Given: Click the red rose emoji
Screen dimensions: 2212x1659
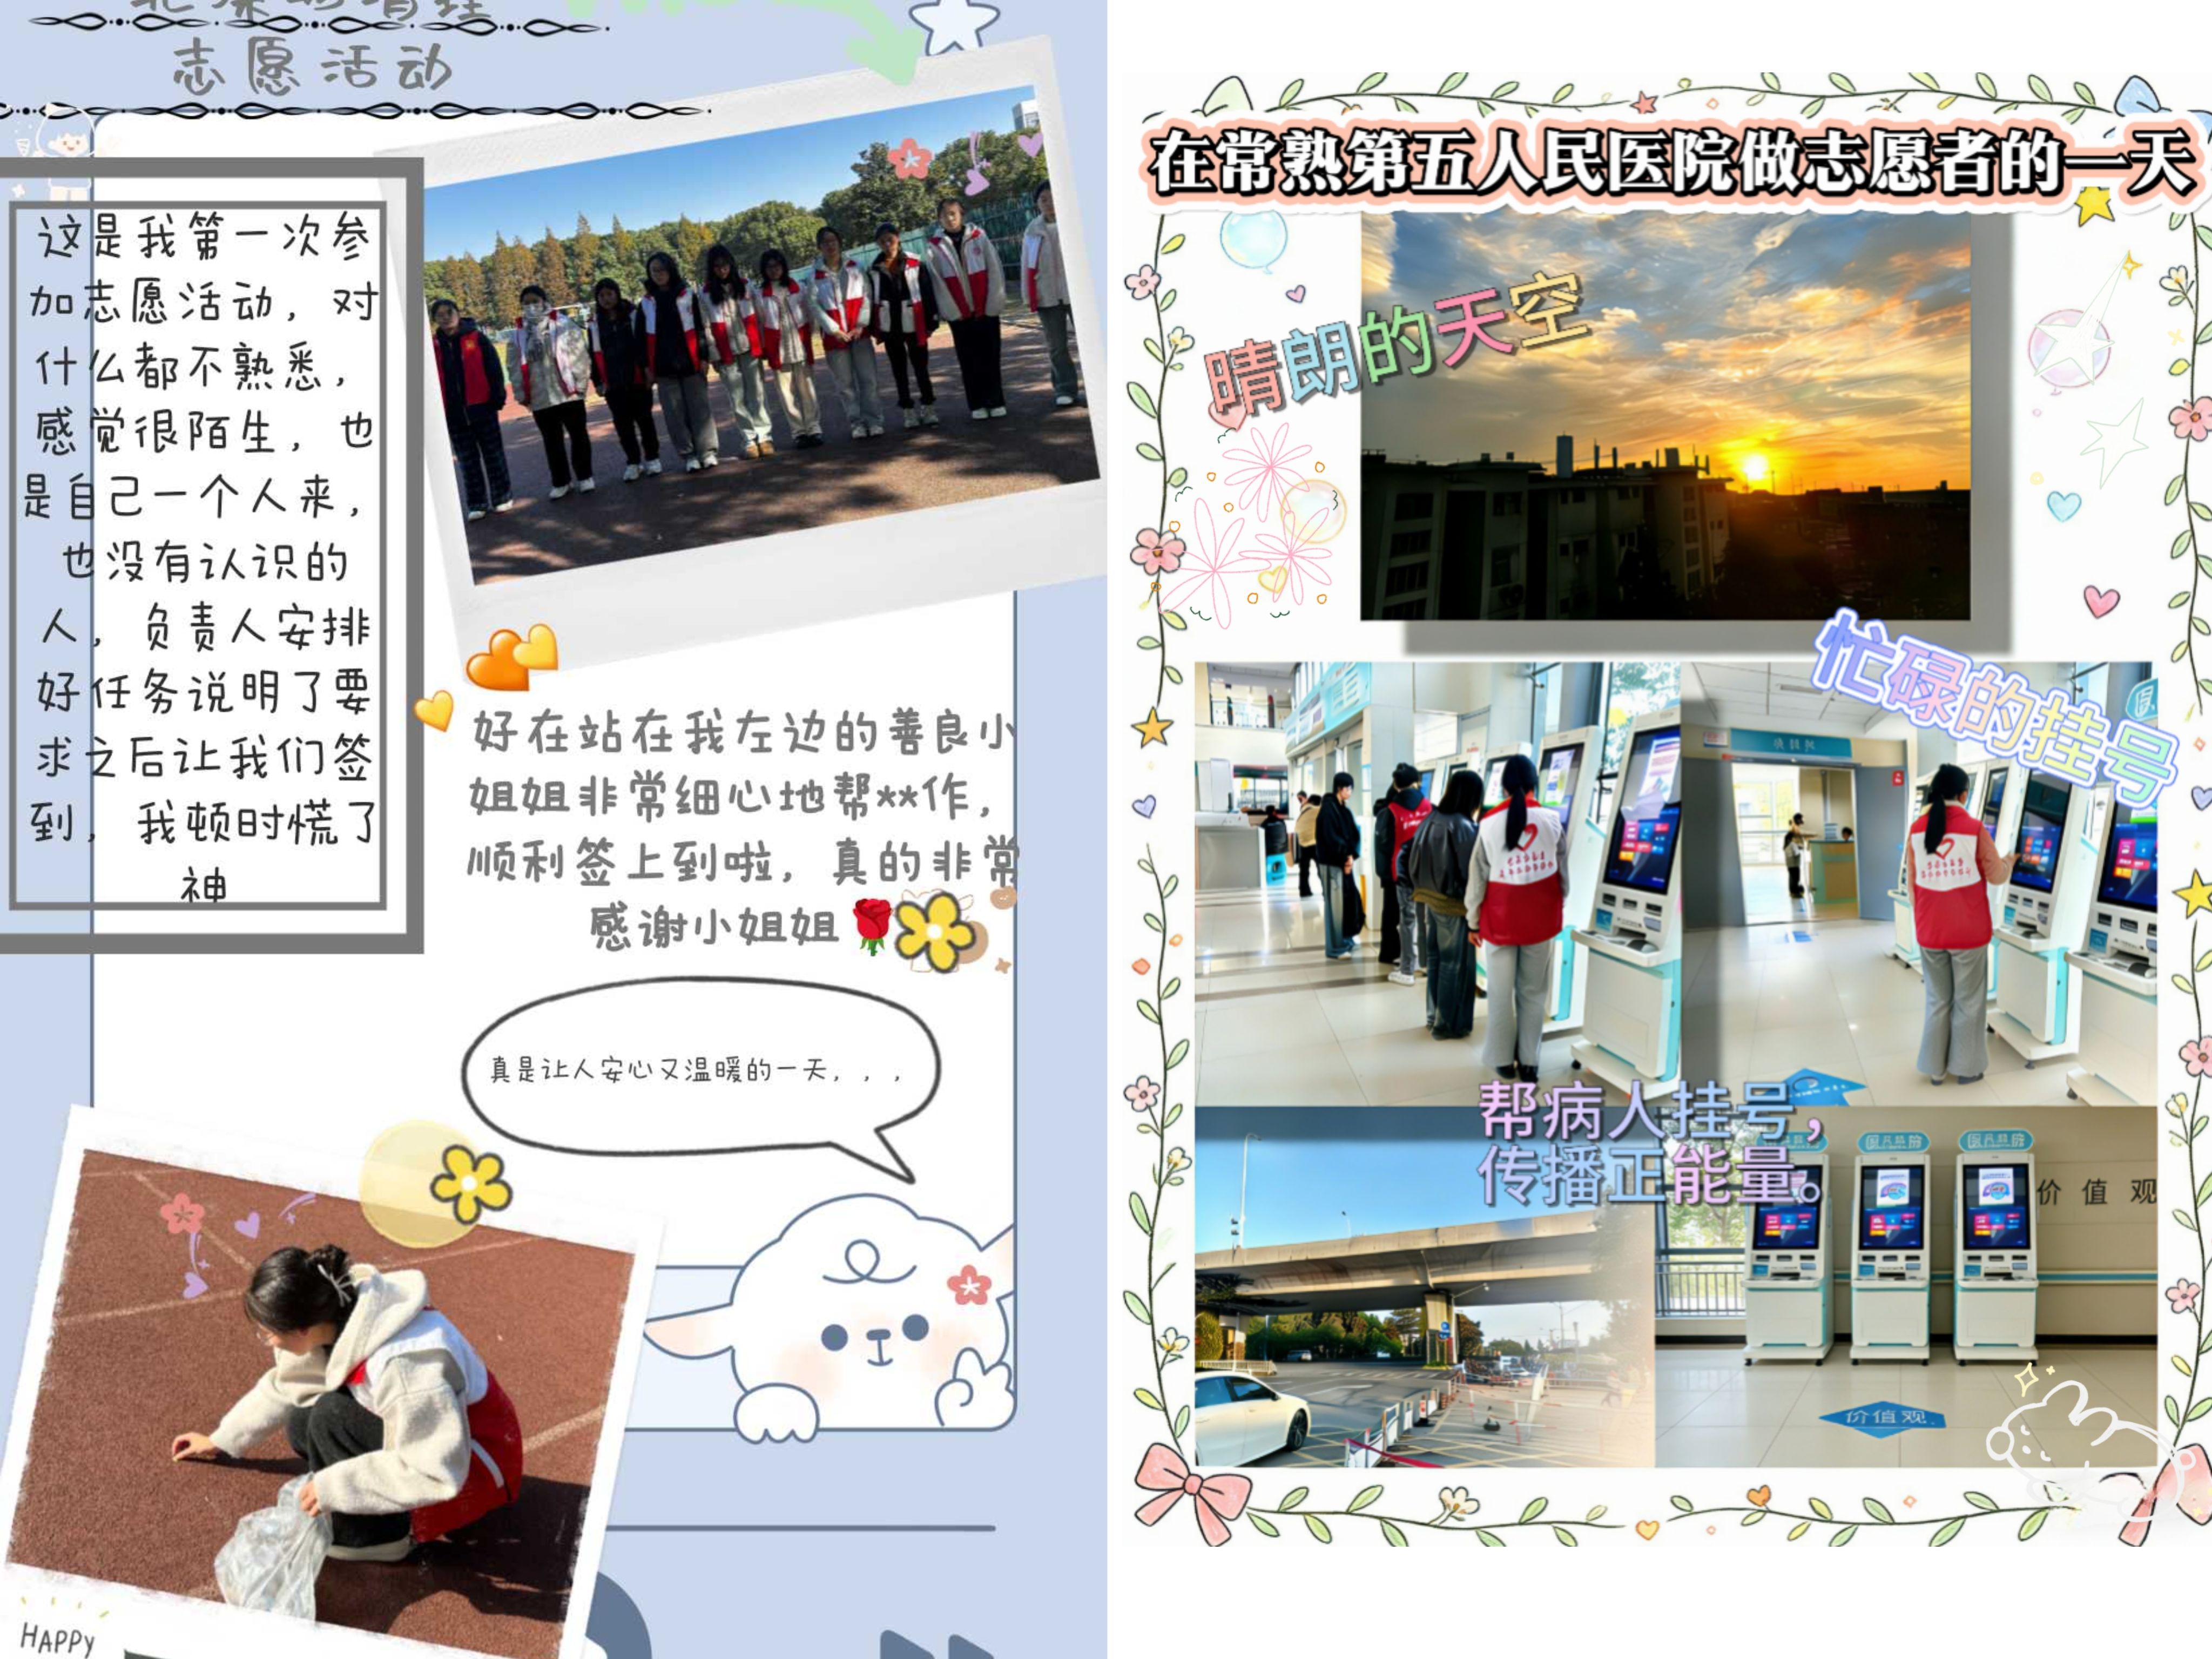Looking at the screenshot, I should coord(872,925).
